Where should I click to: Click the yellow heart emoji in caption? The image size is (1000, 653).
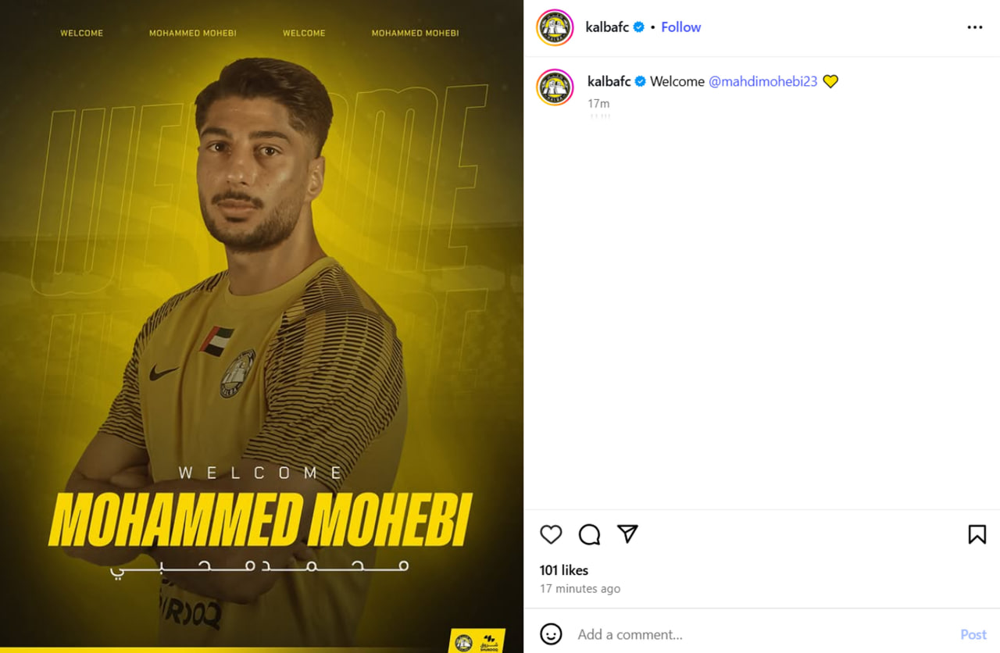[x=830, y=81]
